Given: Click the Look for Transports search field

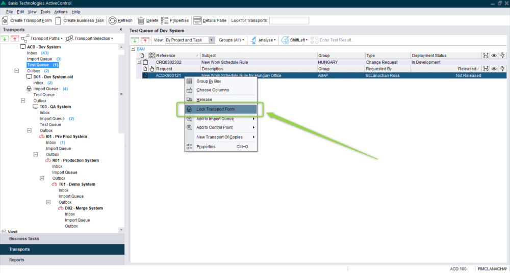Looking at the screenshot, I should tap(289, 20).
